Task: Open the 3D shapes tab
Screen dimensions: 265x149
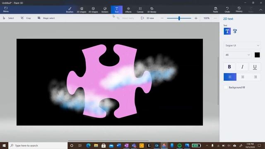Action: pos(93,10)
